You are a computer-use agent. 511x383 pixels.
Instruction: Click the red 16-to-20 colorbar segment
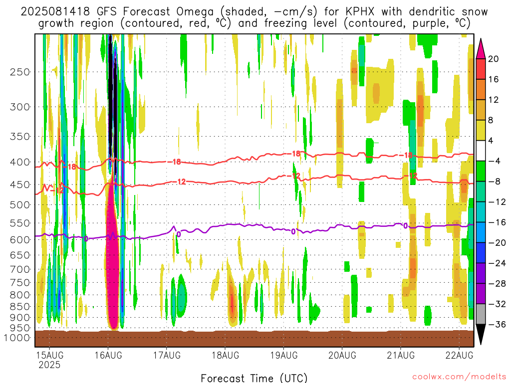pyautogui.click(x=481, y=69)
